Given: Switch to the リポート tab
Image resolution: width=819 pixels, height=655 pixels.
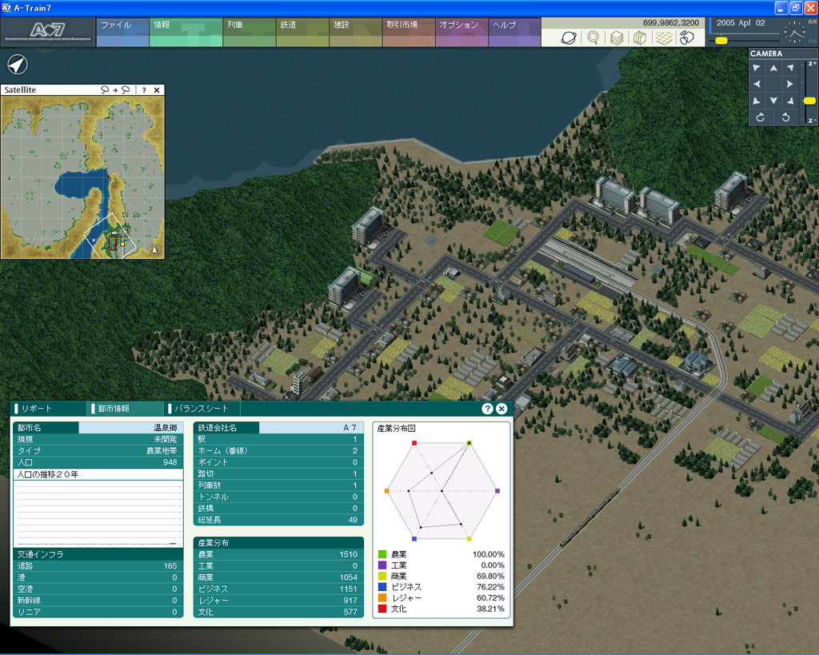Looking at the screenshot, I should click(49, 409).
